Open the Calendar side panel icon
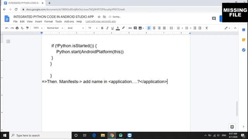The height and width of the screenshot is (139, 248). pos(244,30)
